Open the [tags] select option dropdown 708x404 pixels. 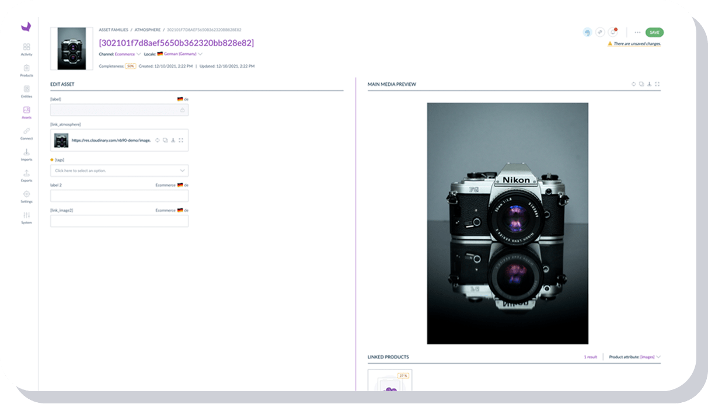(x=119, y=170)
